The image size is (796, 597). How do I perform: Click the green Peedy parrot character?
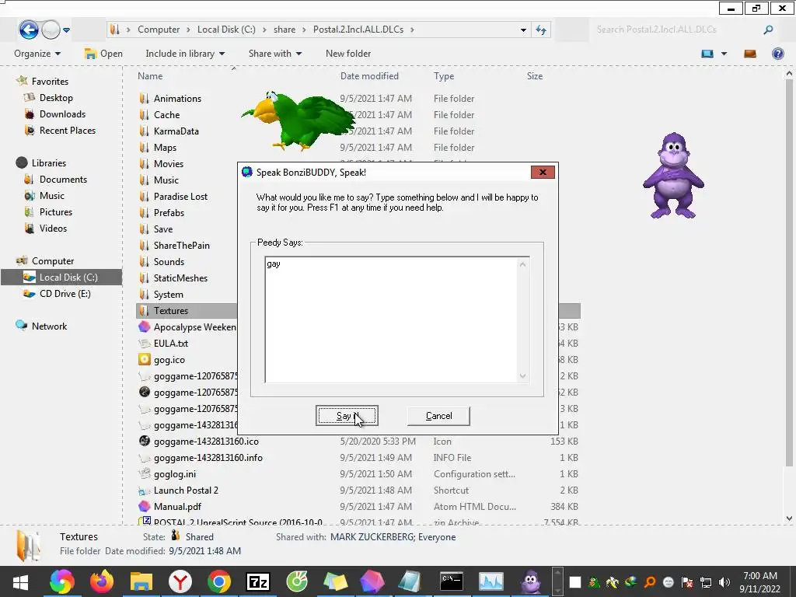(298, 120)
